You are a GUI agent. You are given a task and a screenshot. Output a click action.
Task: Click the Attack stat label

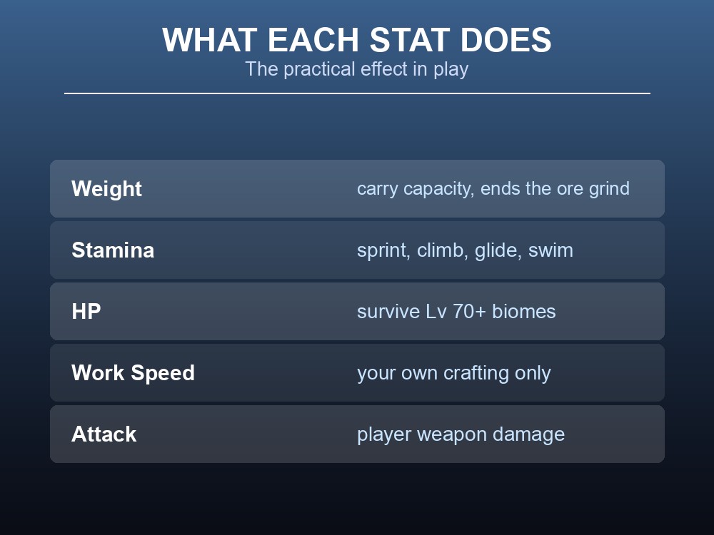point(104,434)
